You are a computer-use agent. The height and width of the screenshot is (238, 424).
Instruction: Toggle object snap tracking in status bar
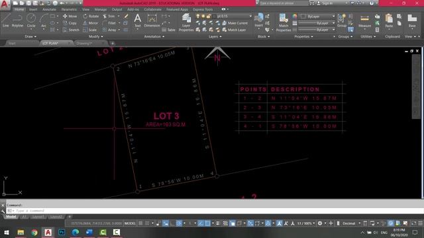201,223
